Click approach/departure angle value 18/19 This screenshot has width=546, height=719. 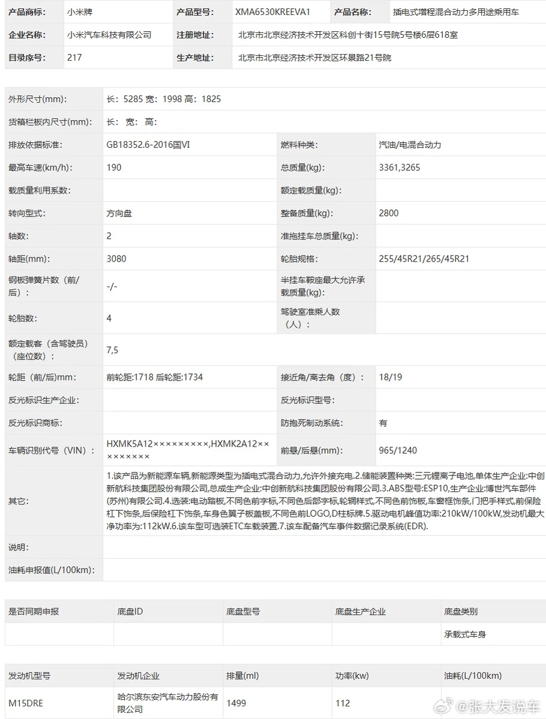click(x=391, y=378)
